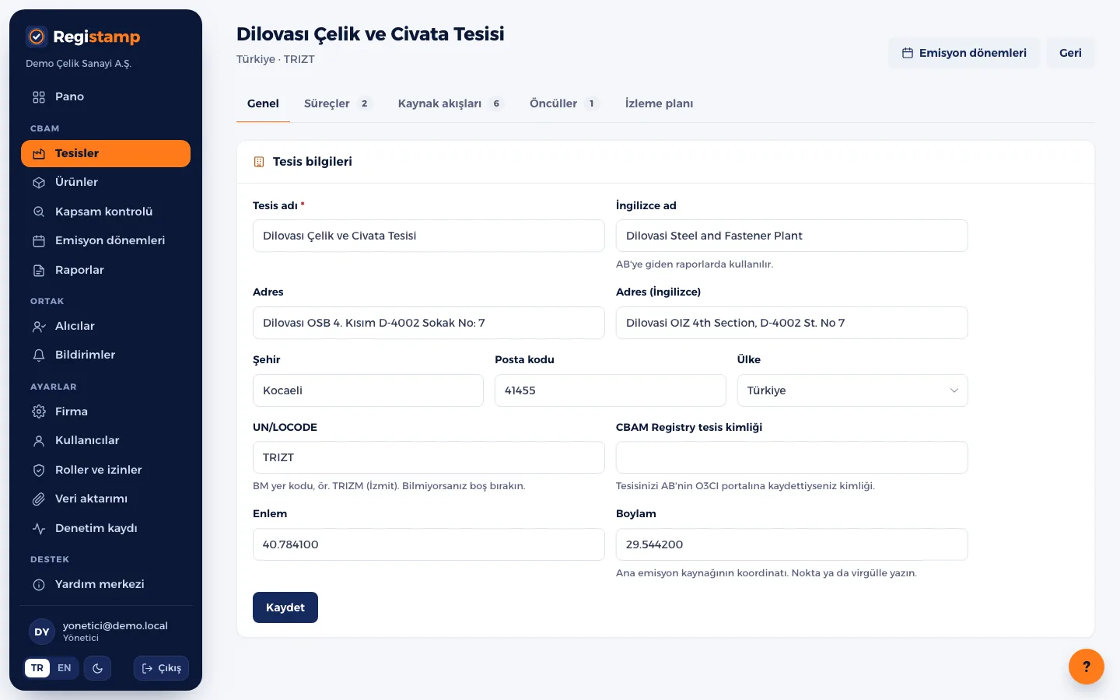Open Emisyon dönemleri header button

(964, 53)
